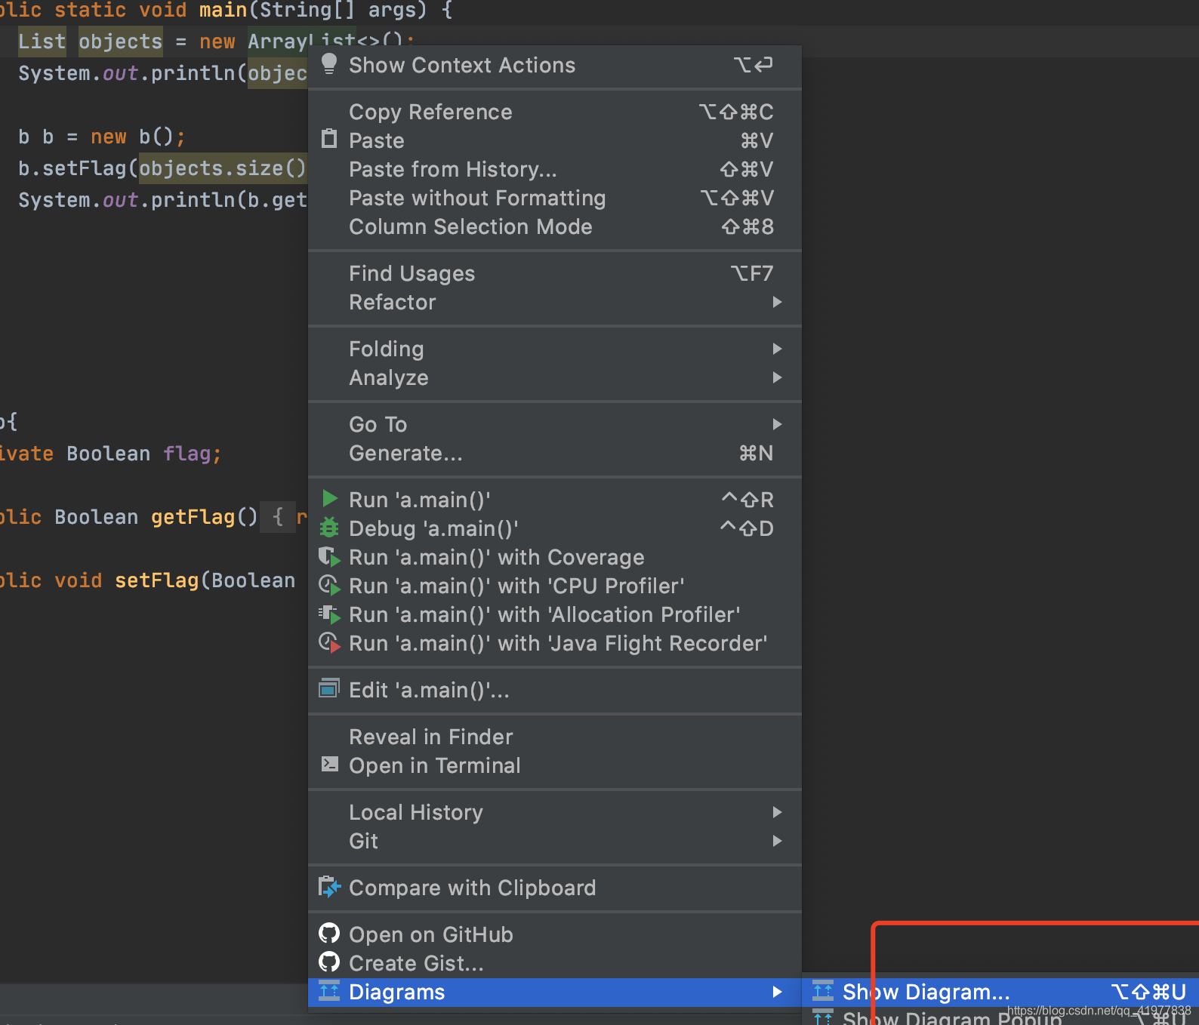Run 'a.main()' from the context menu
The image size is (1199, 1025).
[555, 500]
